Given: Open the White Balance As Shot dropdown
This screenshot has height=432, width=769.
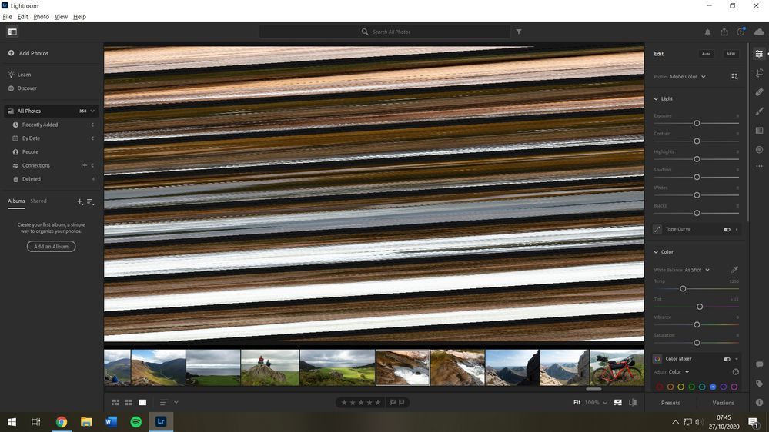Looking at the screenshot, I should click(x=697, y=270).
